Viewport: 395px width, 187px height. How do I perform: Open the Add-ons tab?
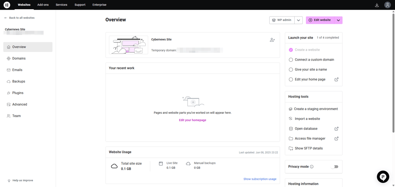(43, 5)
